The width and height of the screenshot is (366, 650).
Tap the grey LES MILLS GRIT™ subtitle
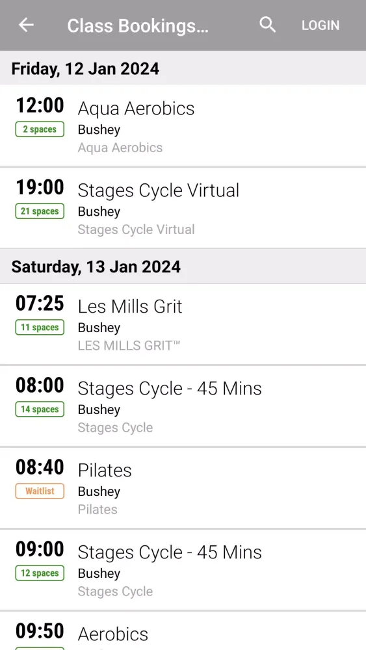[x=129, y=345]
